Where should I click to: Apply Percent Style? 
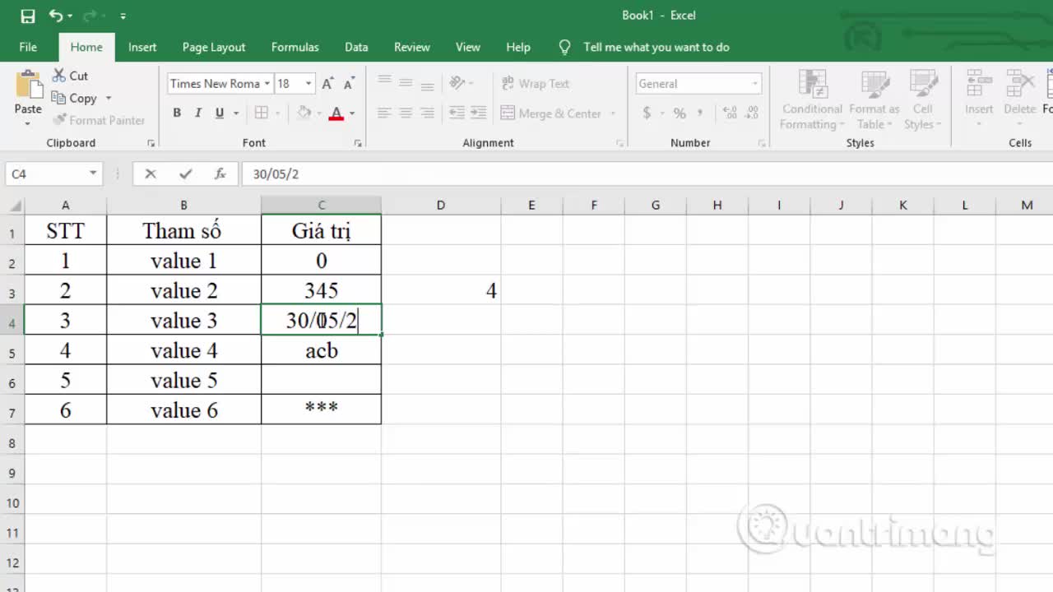point(680,113)
